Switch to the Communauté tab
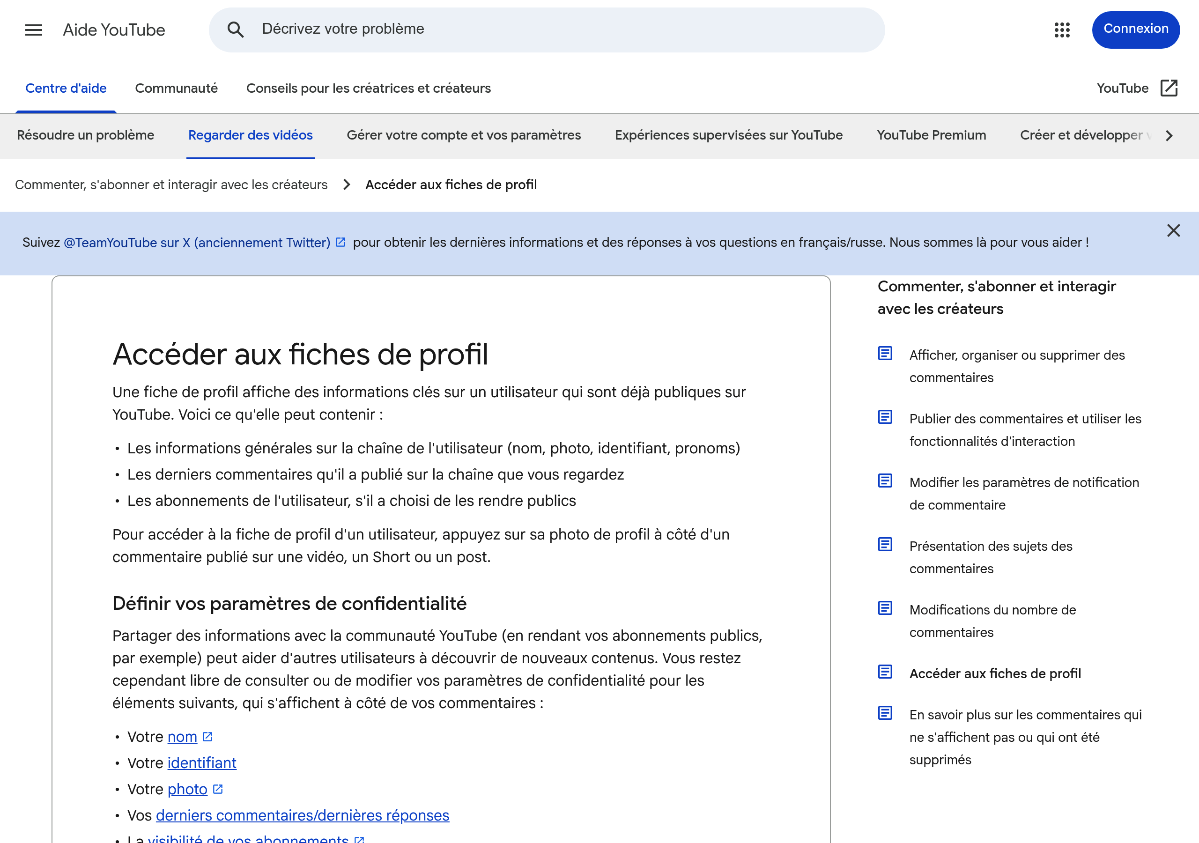The height and width of the screenshot is (843, 1199). 176,88
